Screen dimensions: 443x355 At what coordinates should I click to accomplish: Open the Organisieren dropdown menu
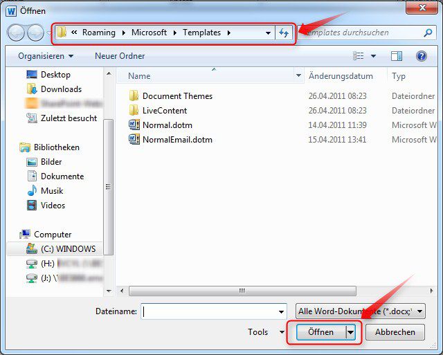[46, 56]
